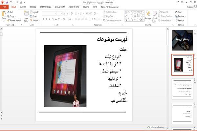Toggle center text alignment

tap(79, 19)
